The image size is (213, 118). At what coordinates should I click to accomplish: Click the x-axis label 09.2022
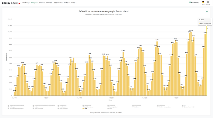point(144,98)
